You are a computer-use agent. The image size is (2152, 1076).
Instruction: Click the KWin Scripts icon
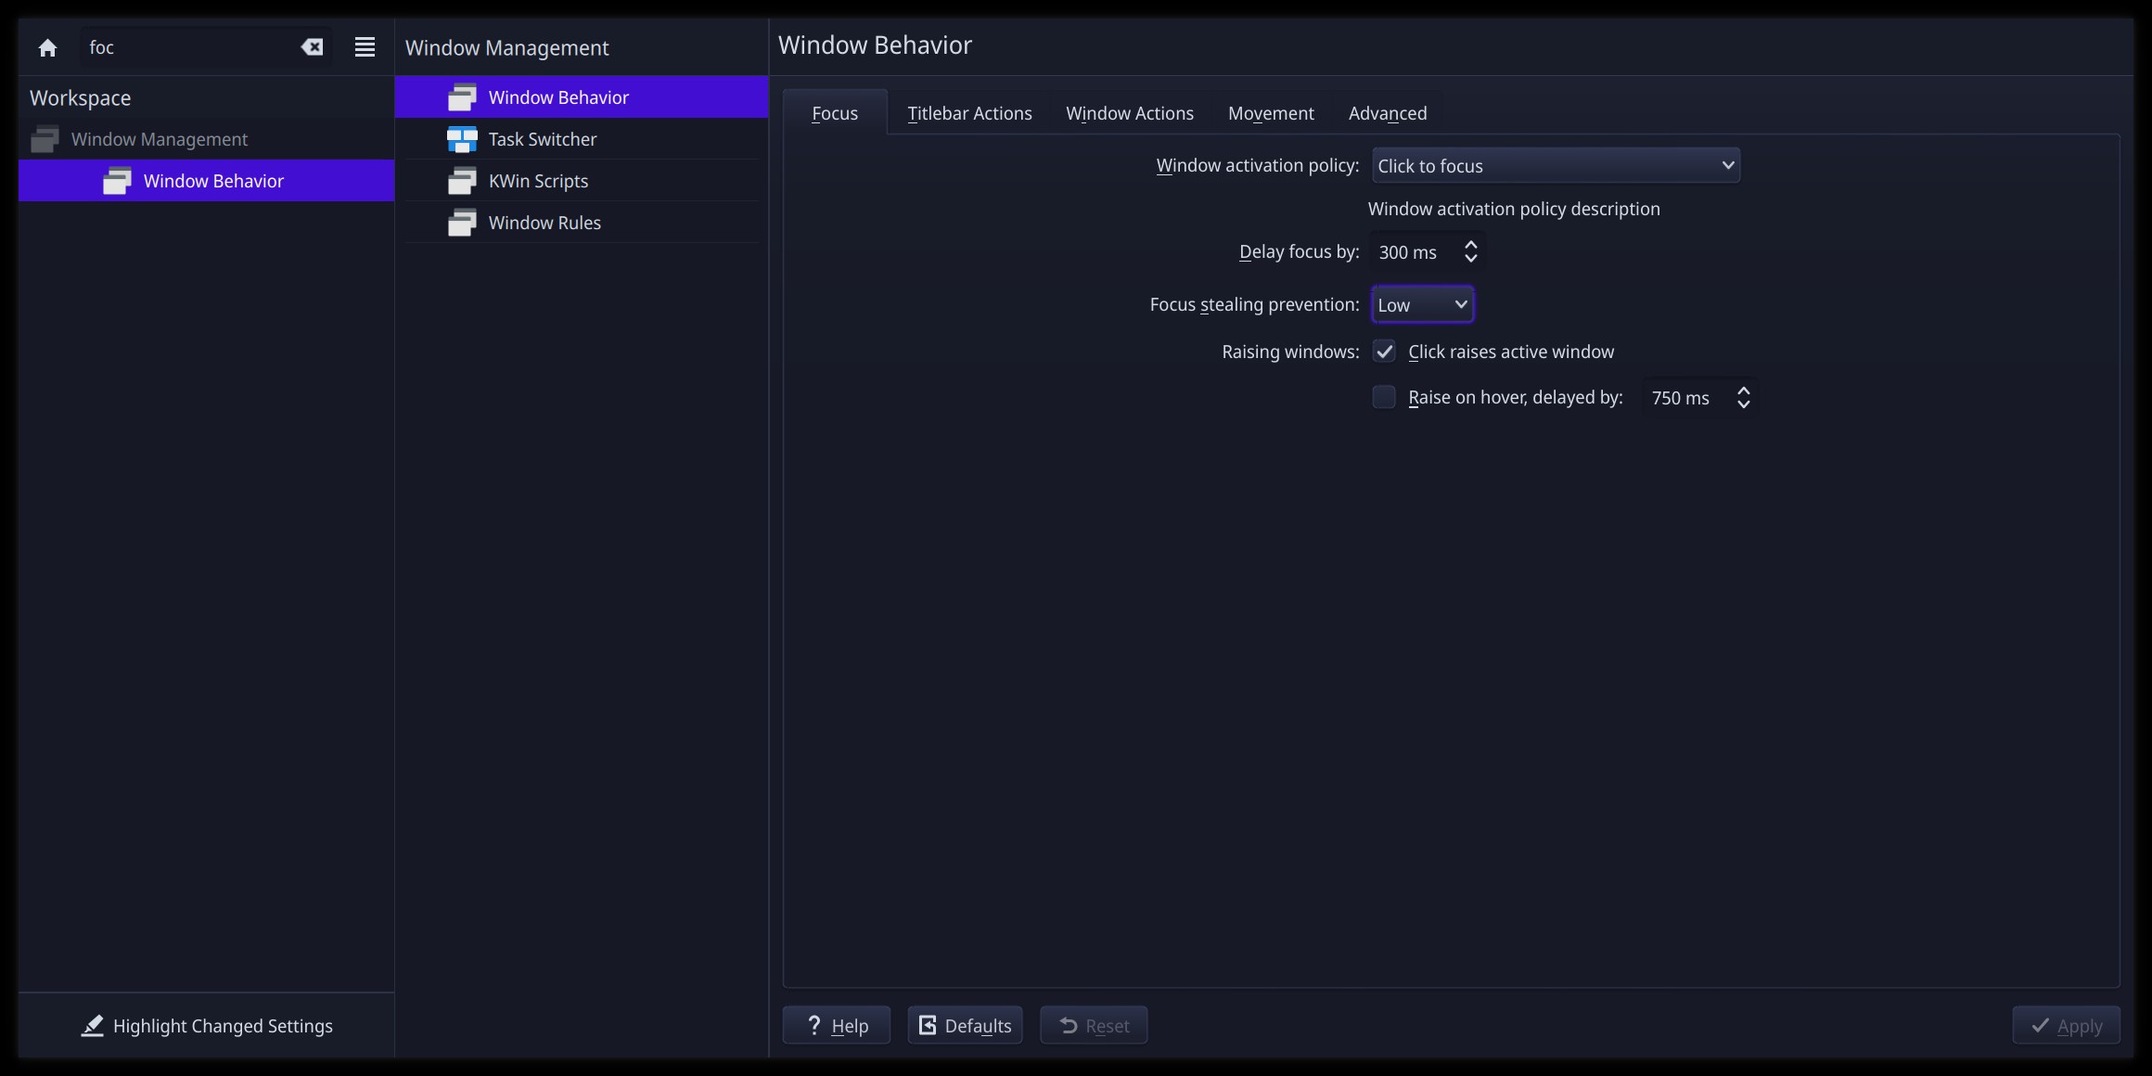pos(462,181)
